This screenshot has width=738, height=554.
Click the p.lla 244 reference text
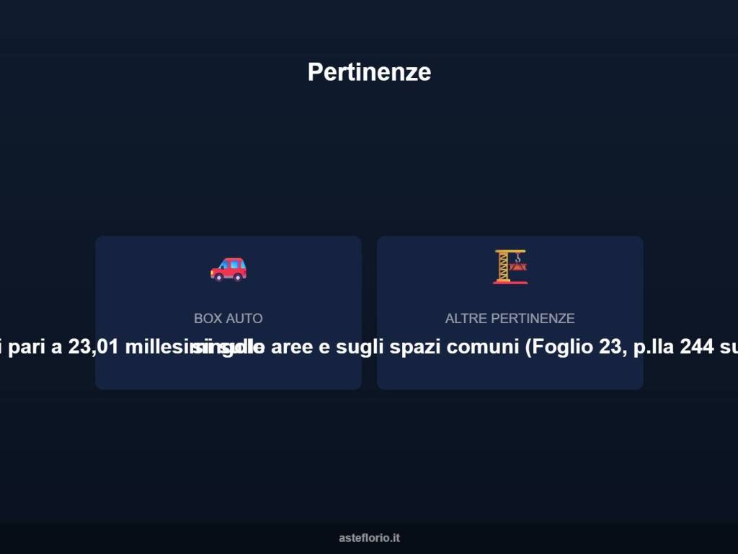[674, 347]
